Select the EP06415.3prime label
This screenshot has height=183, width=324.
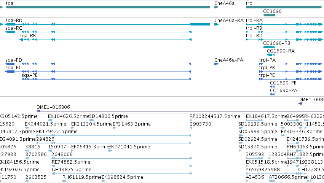tap(90, 147)
